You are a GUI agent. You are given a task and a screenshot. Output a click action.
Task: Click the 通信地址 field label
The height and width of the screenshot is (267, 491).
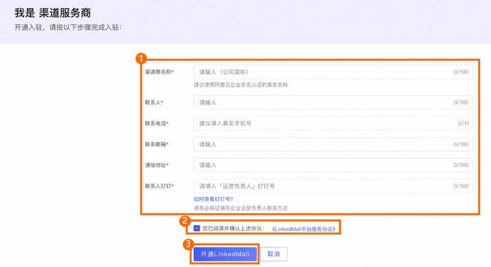[x=157, y=165]
